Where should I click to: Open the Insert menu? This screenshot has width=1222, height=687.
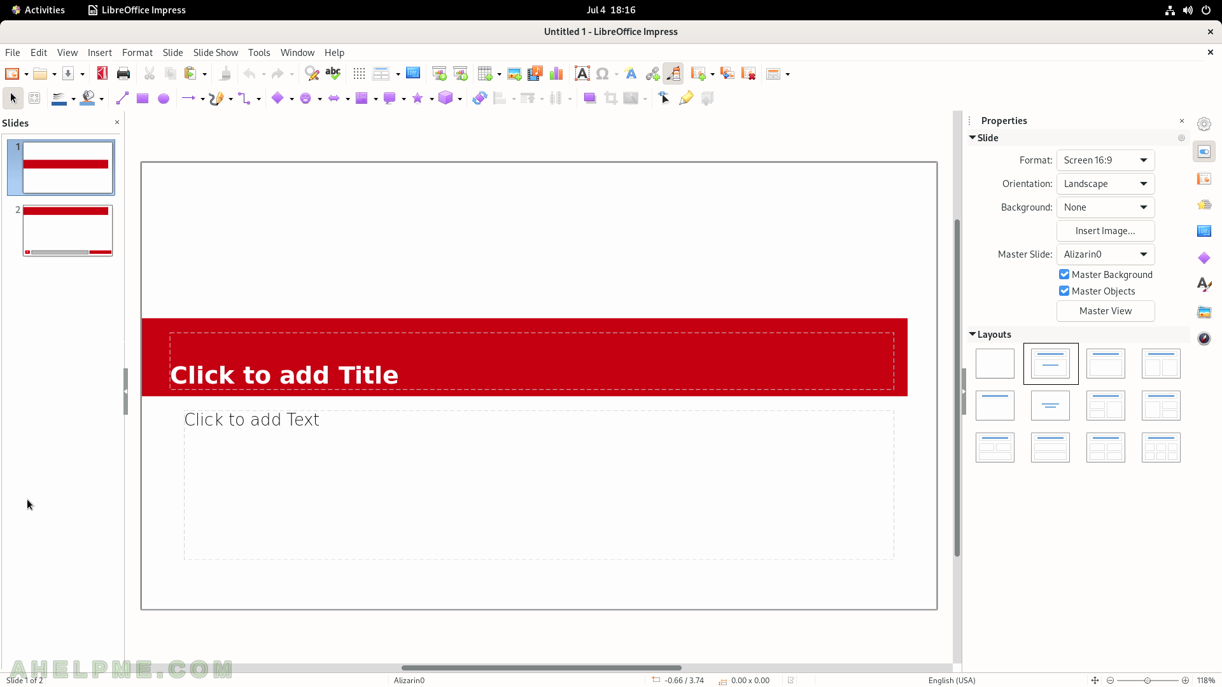point(100,53)
